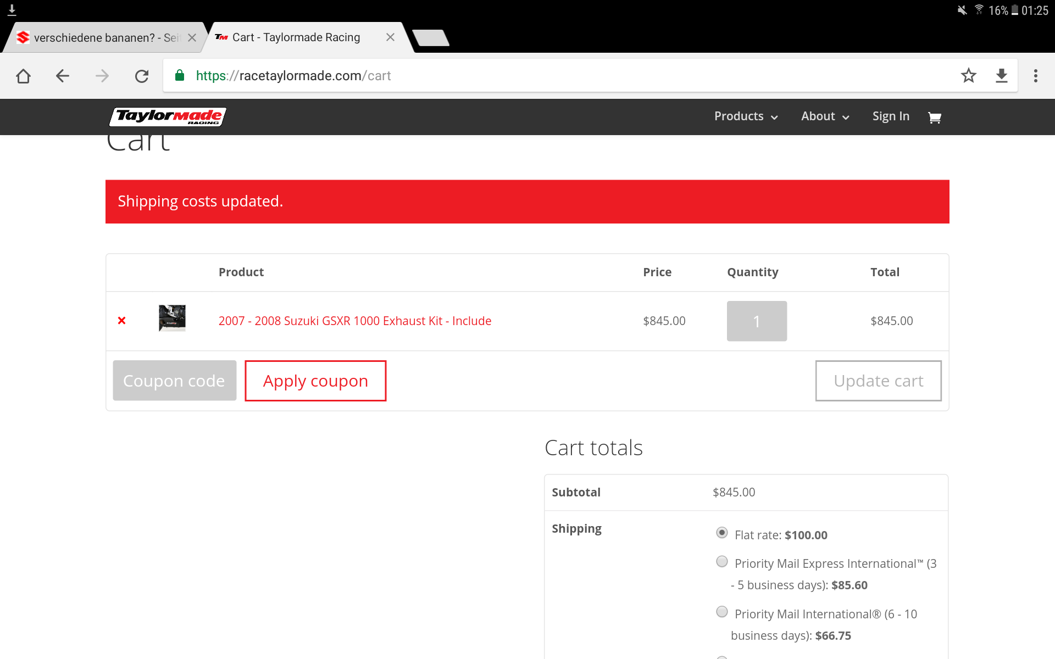The image size is (1055, 659).
Task: Choose Priority Mail Express International shipping
Action: pyautogui.click(x=722, y=561)
